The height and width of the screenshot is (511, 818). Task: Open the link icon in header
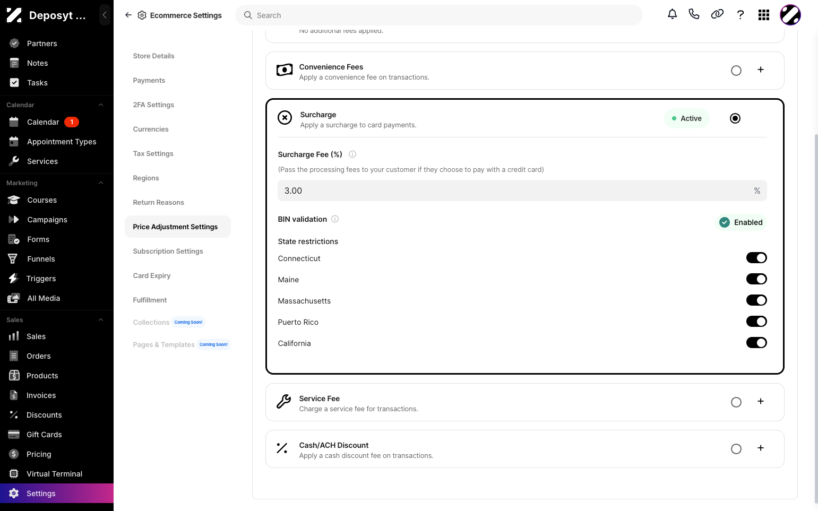(x=717, y=14)
